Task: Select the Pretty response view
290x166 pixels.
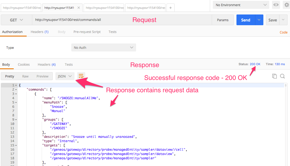Action: pos(10,76)
